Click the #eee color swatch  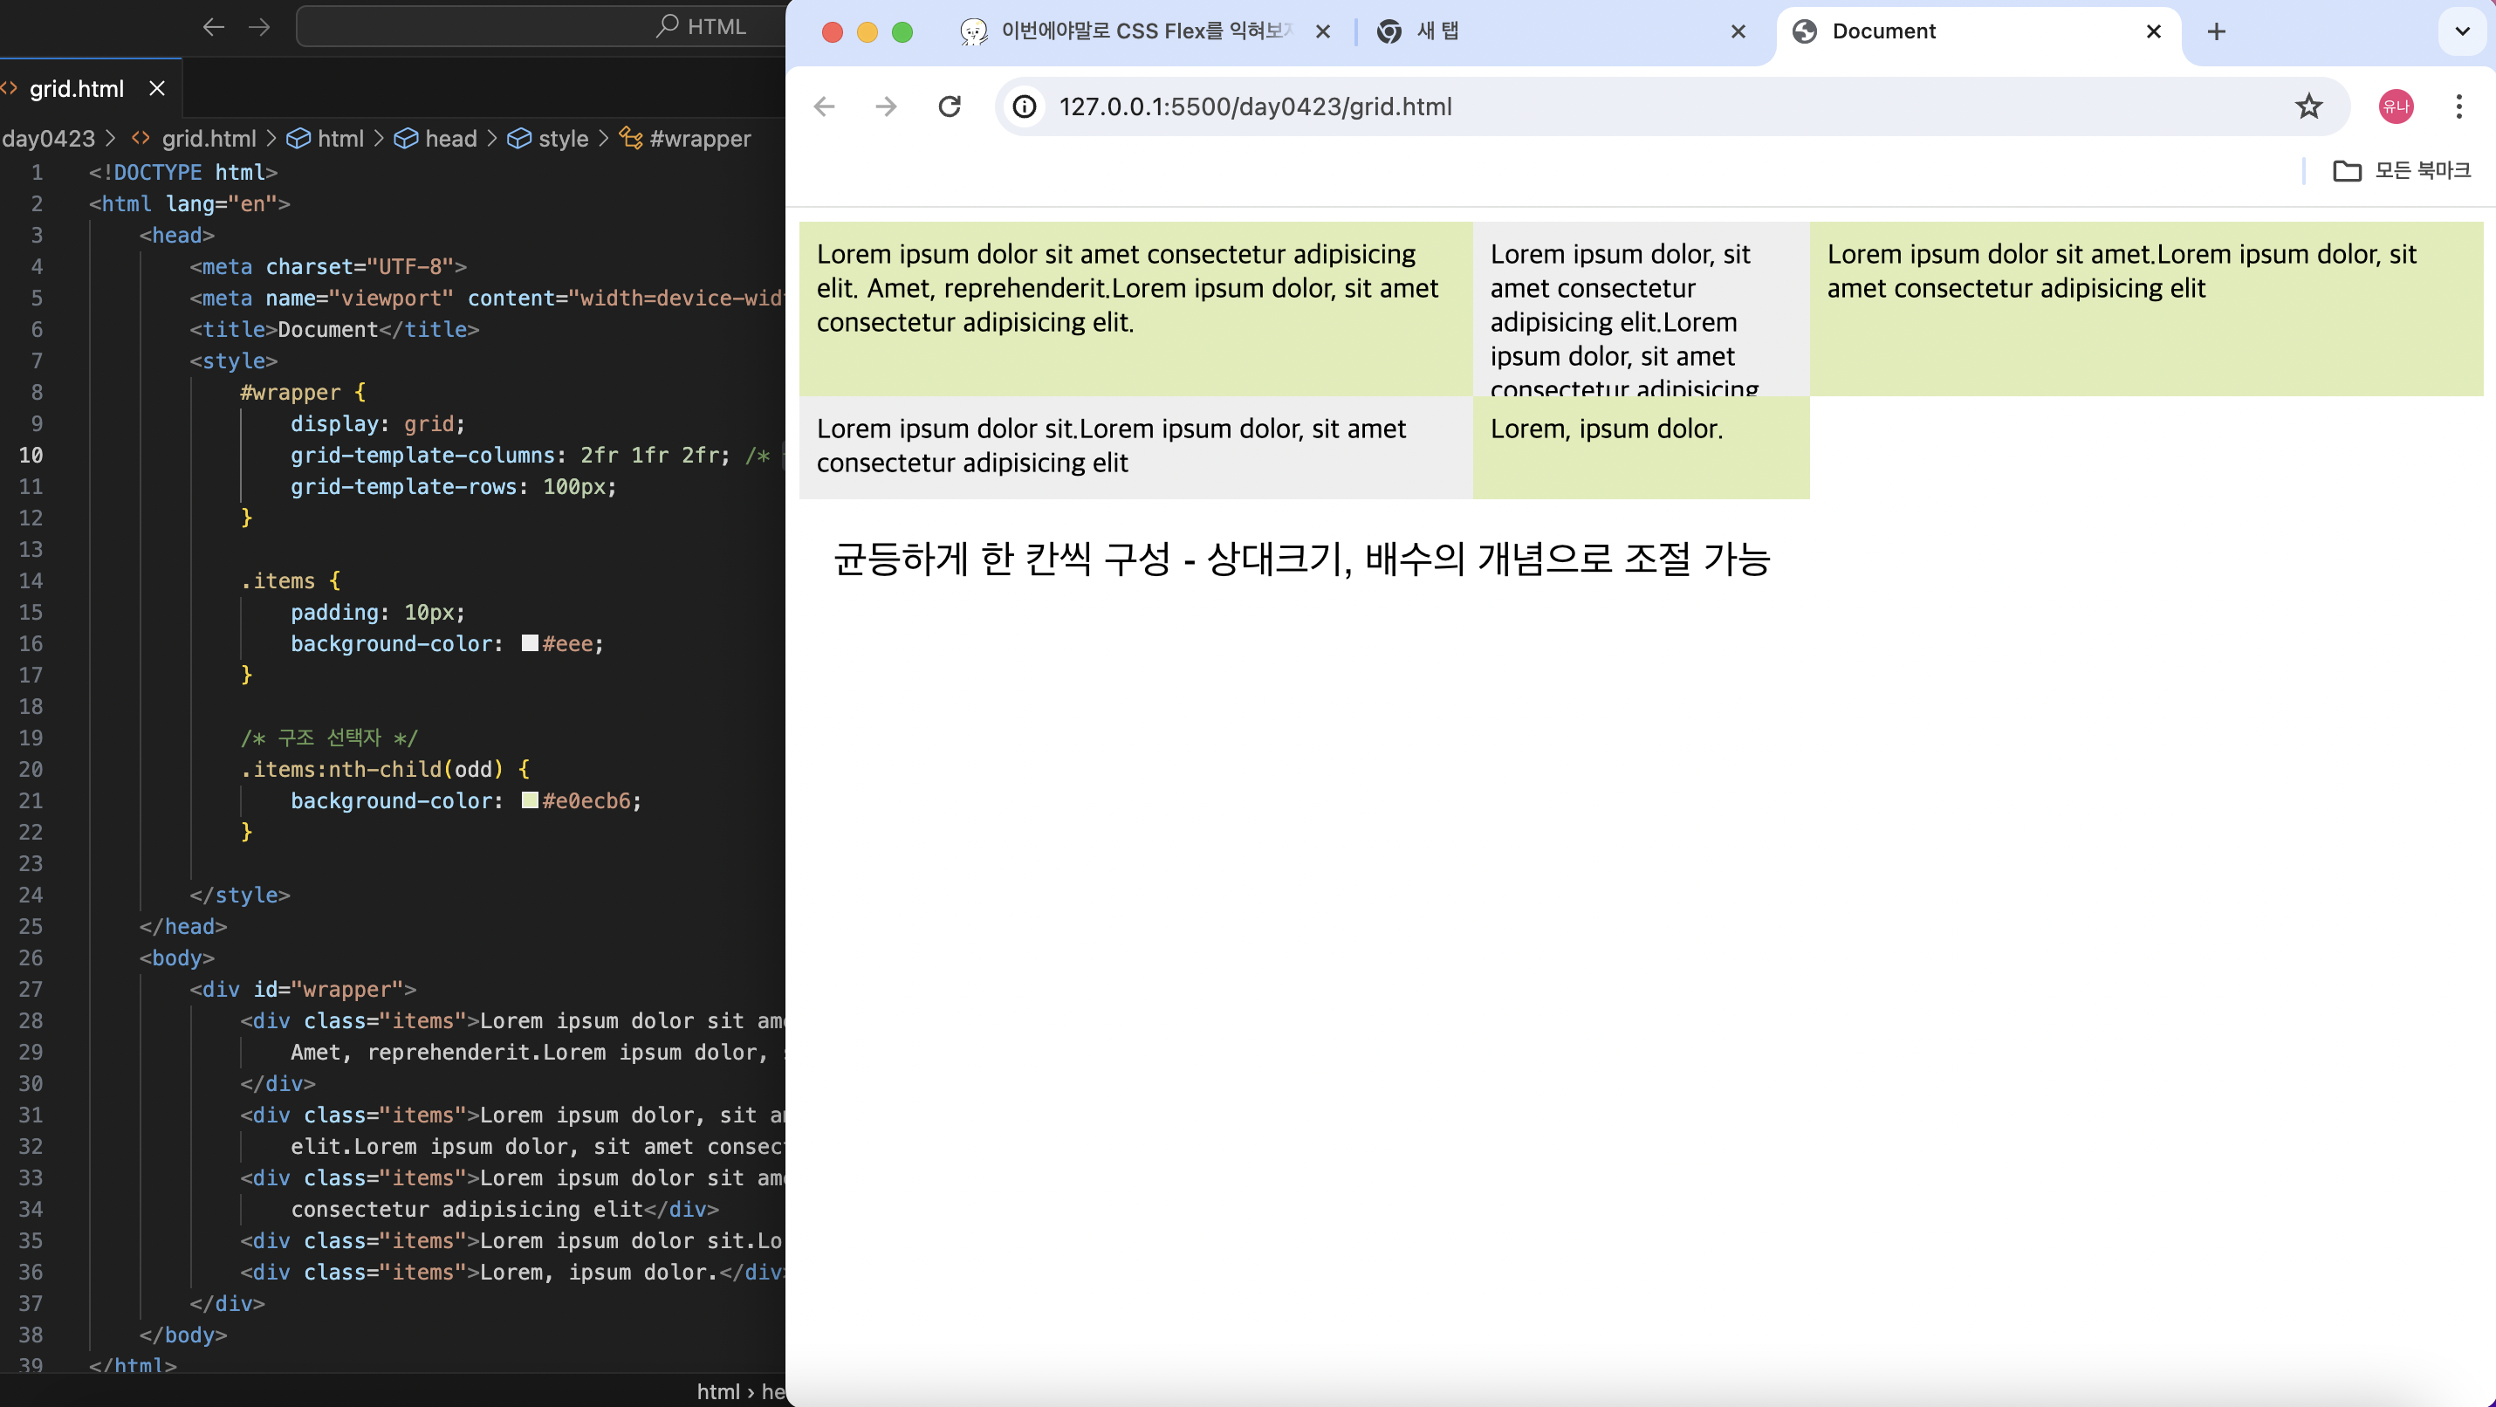[530, 643]
